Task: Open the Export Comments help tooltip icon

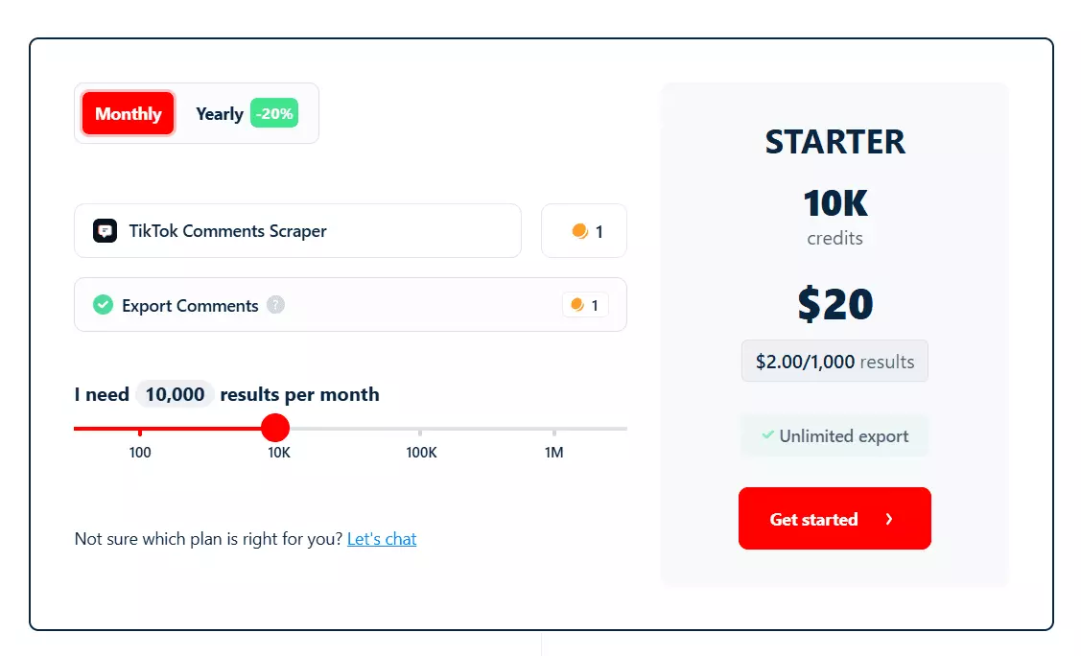Action: point(276,305)
